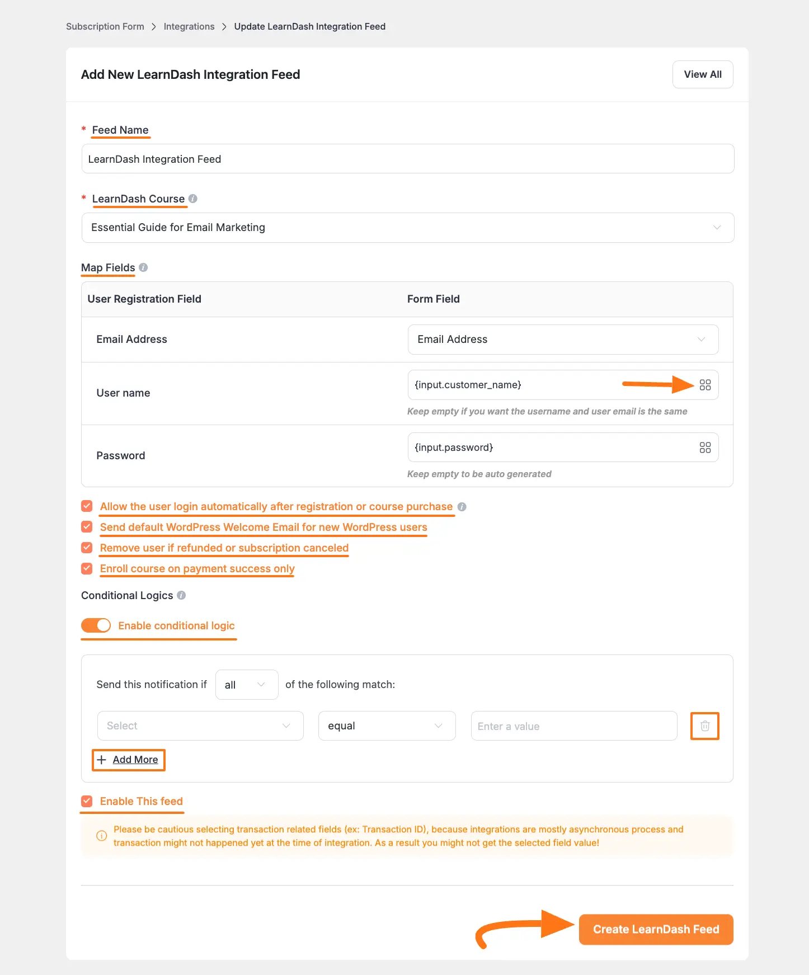Open the shortcode picker for Password field

click(705, 447)
